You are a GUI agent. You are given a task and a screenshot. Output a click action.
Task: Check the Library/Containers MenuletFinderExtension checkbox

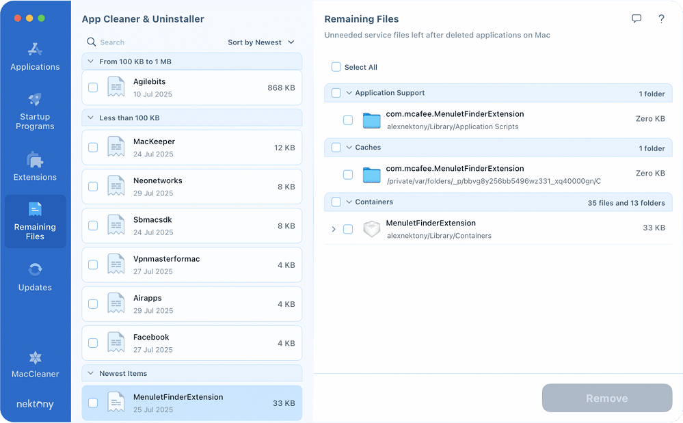[x=347, y=229]
